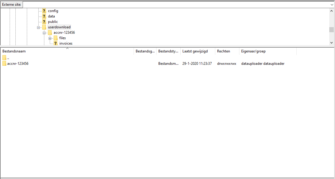The width and height of the screenshot is (335, 179).
Task: Select the data tree item
Action: click(x=51, y=16)
